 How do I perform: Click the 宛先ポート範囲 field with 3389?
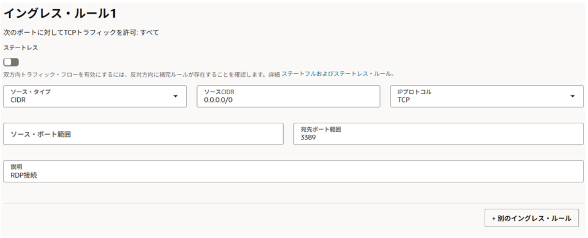pyautogui.click(x=438, y=134)
